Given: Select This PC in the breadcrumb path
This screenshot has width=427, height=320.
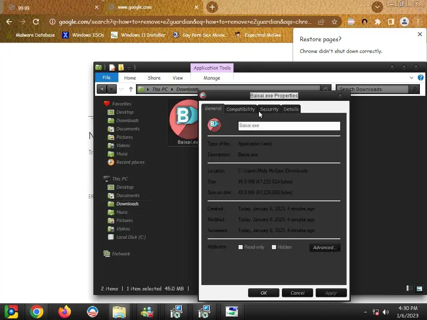Looking at the screenshot, I should [160, 89].
